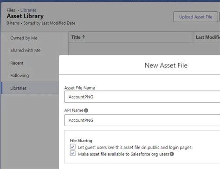Click info icon next to Salesforce org users
The height and width of the screenshot is (169, 220).
click(x=172, y=154)
